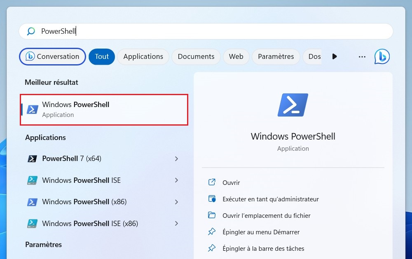Click the folder icon for file location
The height and width of the screenshot is (259, 412).
click(212, 215)
